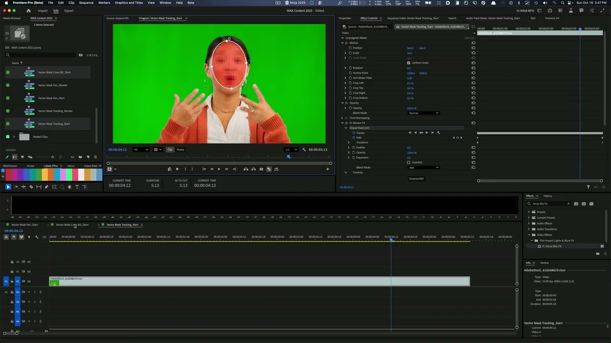
Task: Hide track V3 with eye icon
Action: click(x=29, y=262)
